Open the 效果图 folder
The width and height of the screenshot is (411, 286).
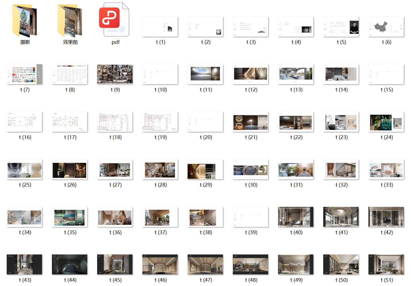(70, 21)
